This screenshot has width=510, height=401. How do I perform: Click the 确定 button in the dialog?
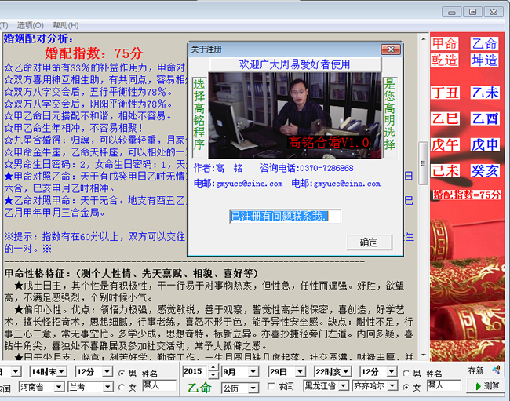click(x=368, y=242)
